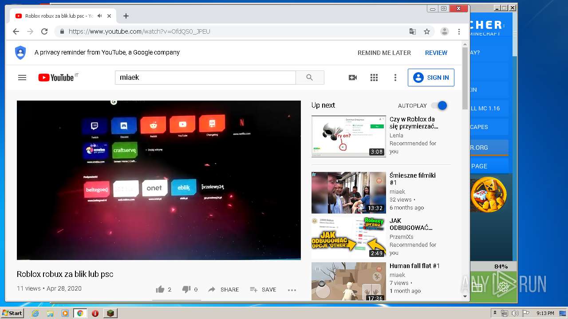The image size is (568, 319).
Task: Open more actions ellipsis under the video
Action: tap(292, 290)
